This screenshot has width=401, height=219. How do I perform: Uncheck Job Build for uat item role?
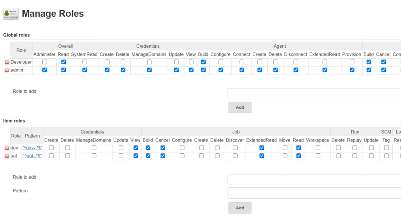(148, 155)
